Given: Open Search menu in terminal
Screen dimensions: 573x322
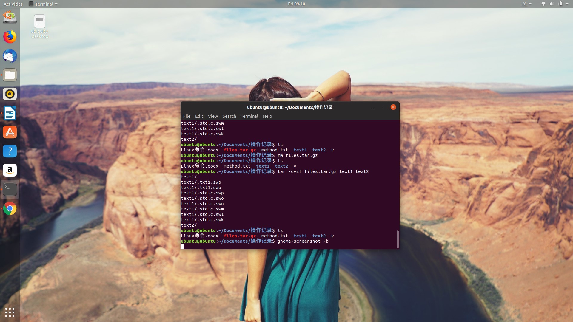Looking at the screenshot, I should (229, 116).
